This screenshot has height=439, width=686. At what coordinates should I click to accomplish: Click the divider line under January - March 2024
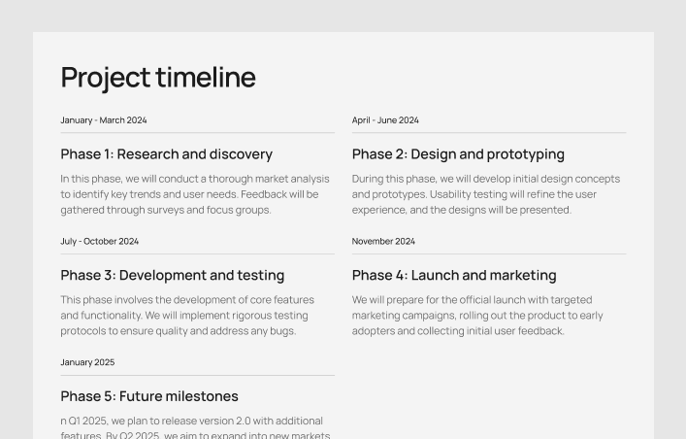tap(197, 133)
